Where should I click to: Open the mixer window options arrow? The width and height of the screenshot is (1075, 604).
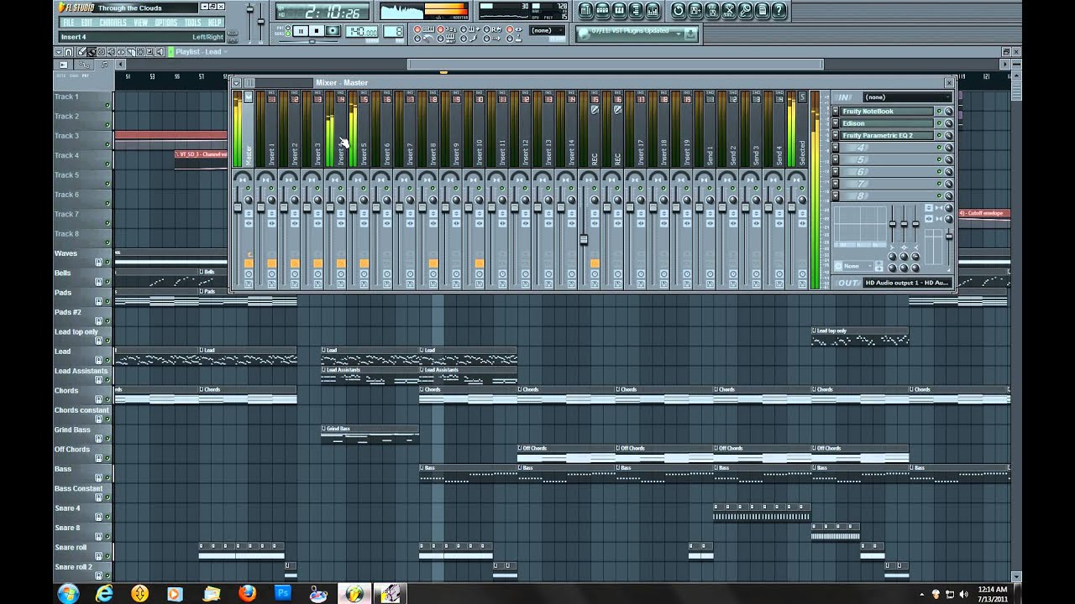[237, 82]
